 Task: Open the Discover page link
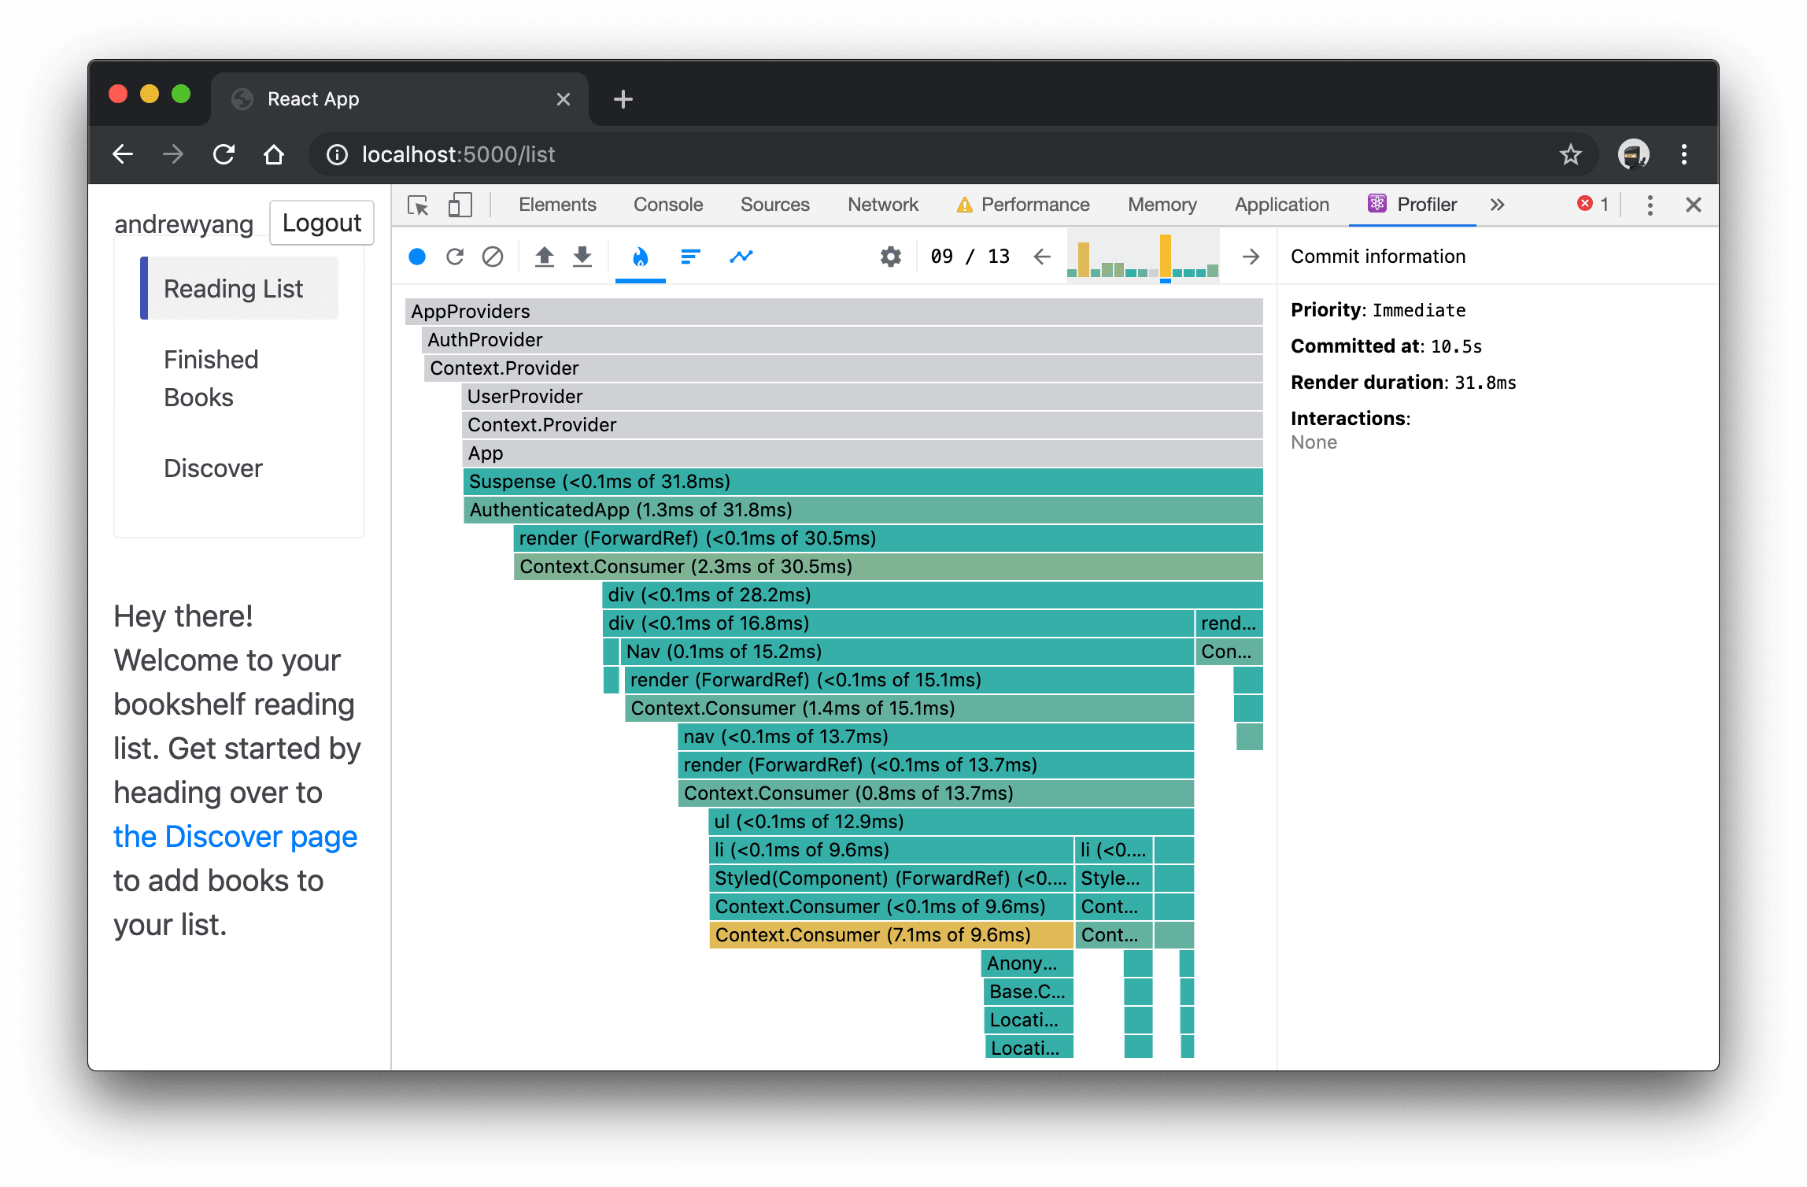(x=235, y=836)
